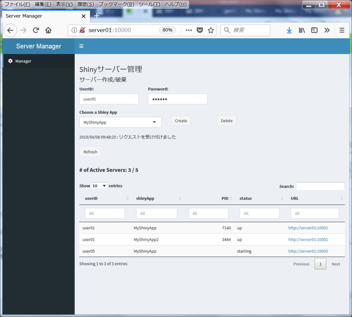Click the browser forward arrow
352x317 pixels.
point(23,30)
